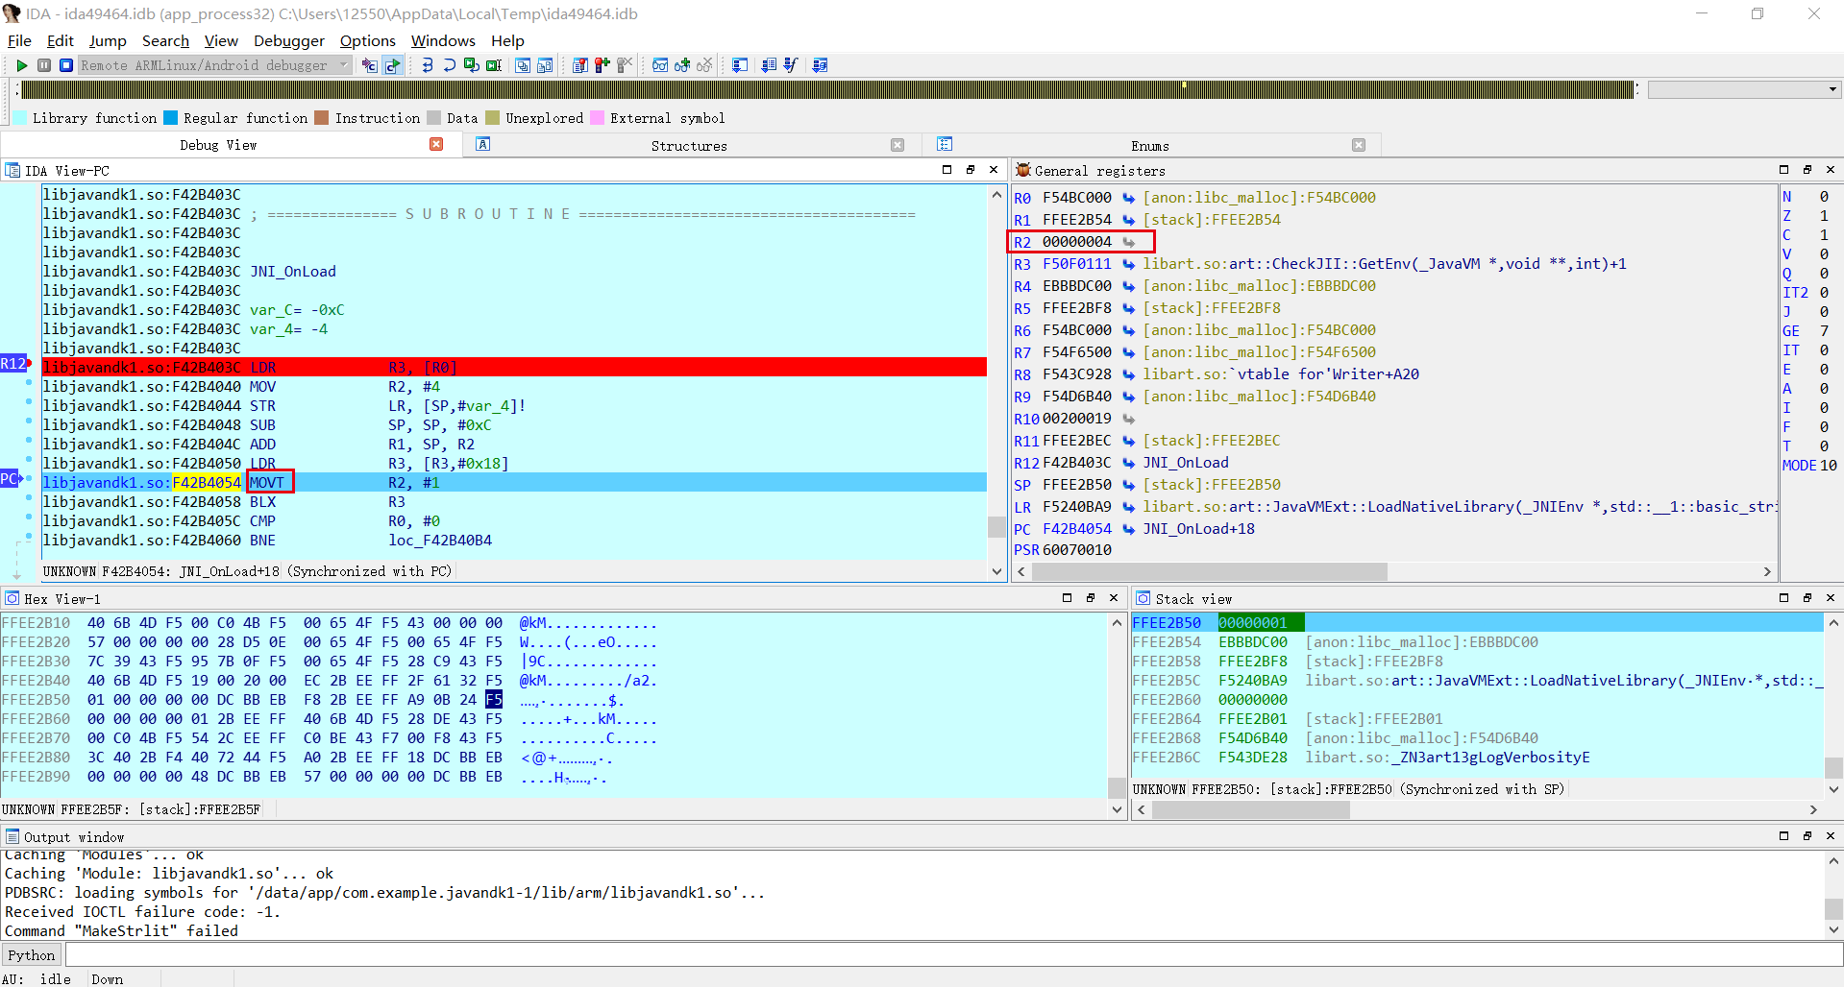Click the delete watch icon
Screen dimensions: 1844x987
pos(704,65)
